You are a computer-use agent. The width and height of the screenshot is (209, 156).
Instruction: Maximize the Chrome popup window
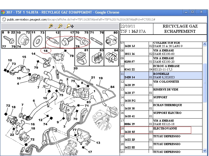pyautogui.click(x=193, y=12)
